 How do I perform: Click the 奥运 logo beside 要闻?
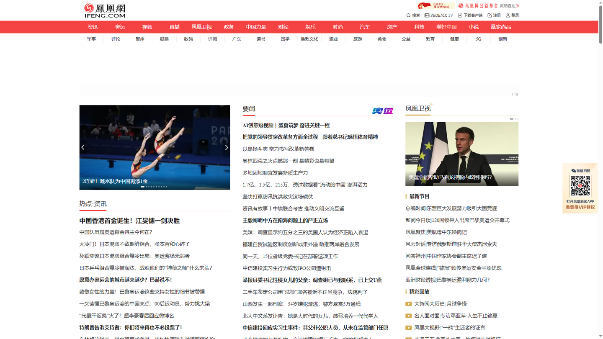pyautogui.click(x=382, y=111)
